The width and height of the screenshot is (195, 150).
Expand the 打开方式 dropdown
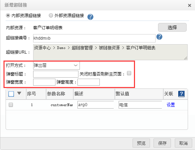(x=56, y=65)
